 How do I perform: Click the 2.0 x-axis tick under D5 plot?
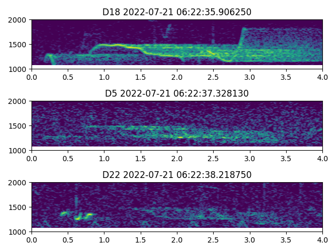click(x=177, y=158)
